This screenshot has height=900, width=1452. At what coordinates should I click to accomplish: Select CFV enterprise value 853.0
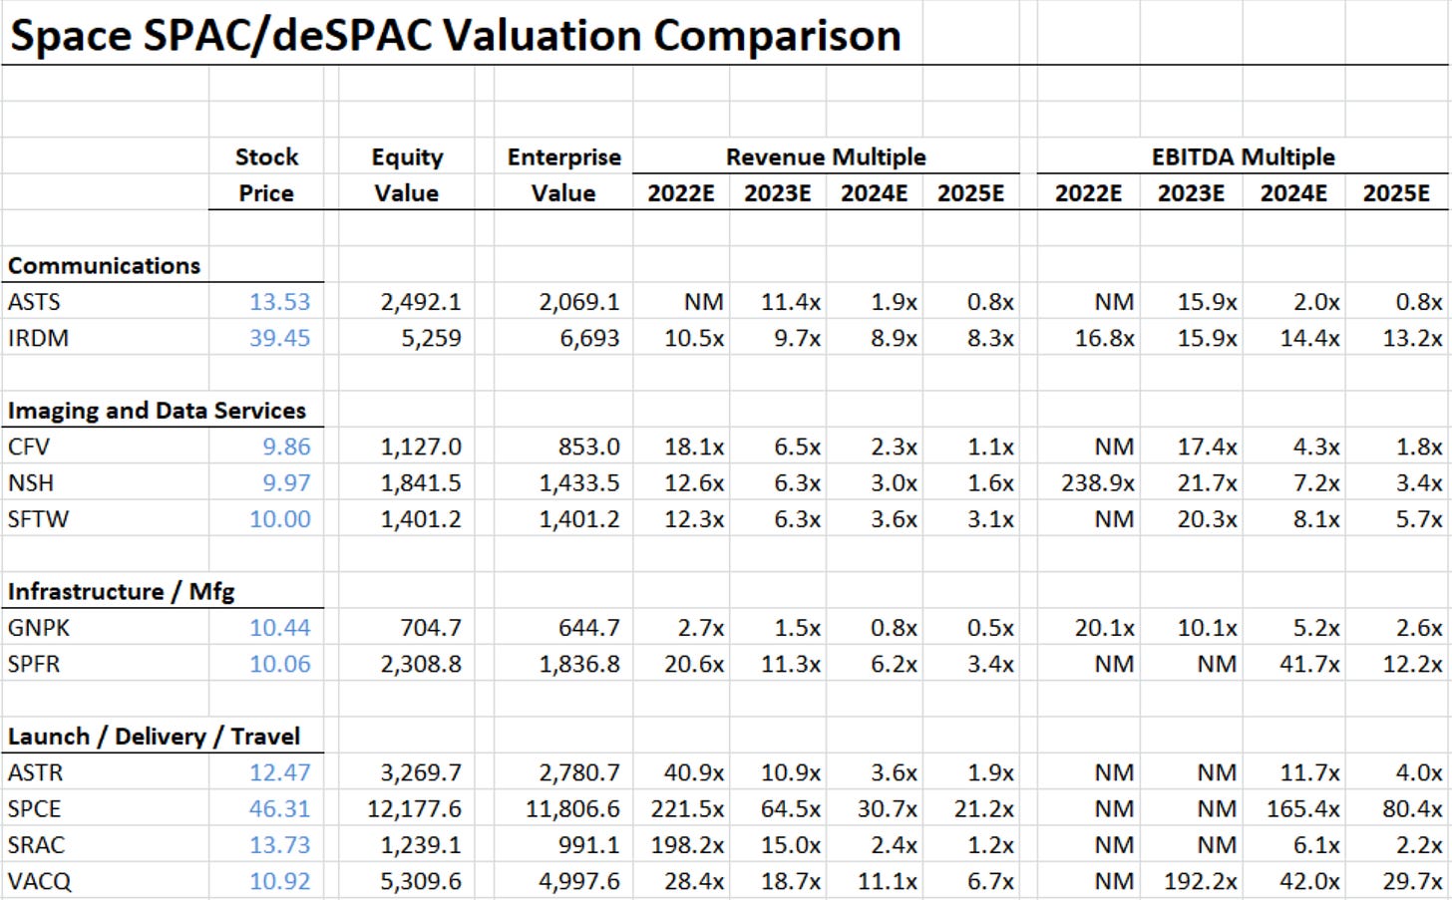click(x=588, y=447)
